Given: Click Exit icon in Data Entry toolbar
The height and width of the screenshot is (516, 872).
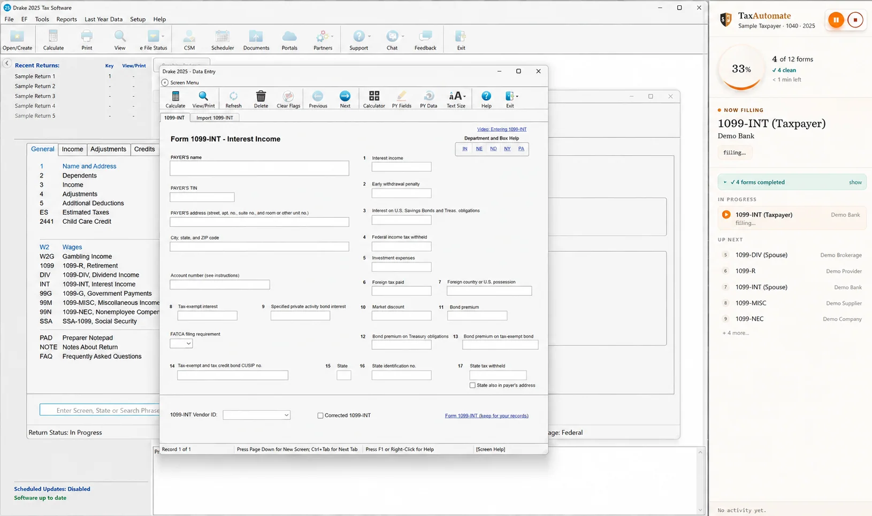Looking at the screenshot, I should pyautogui.click(x=510, y=99).
